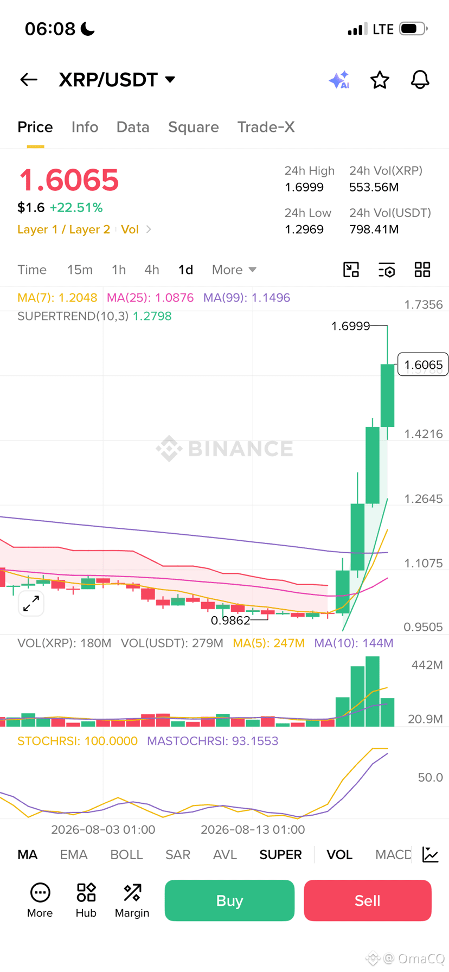Tap the LTE status bar indicator

[383, 29]
